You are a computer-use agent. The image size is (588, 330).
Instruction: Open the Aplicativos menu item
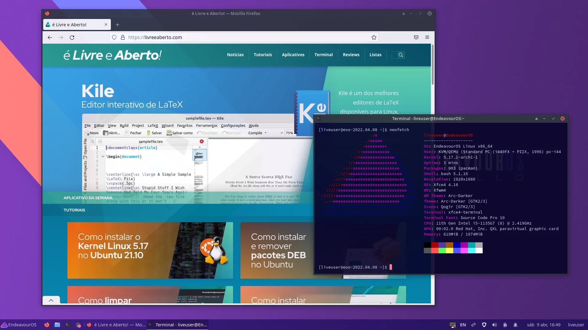coord(293,55)
